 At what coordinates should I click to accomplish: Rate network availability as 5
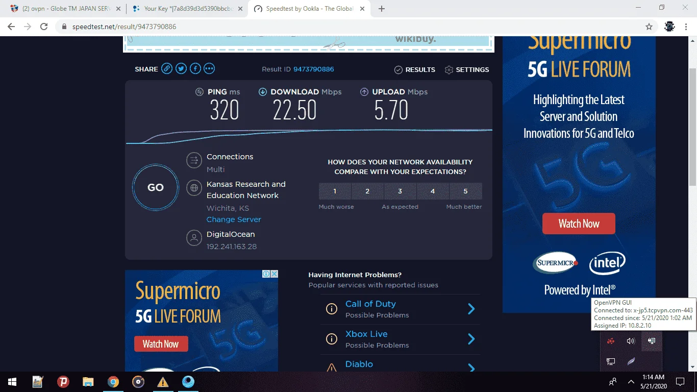click(x=465, y=191)
